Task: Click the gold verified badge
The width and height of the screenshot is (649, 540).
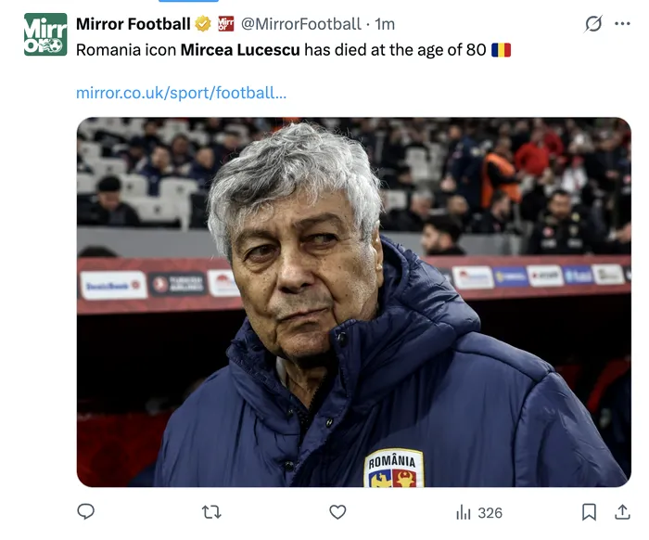Action: 203,24
